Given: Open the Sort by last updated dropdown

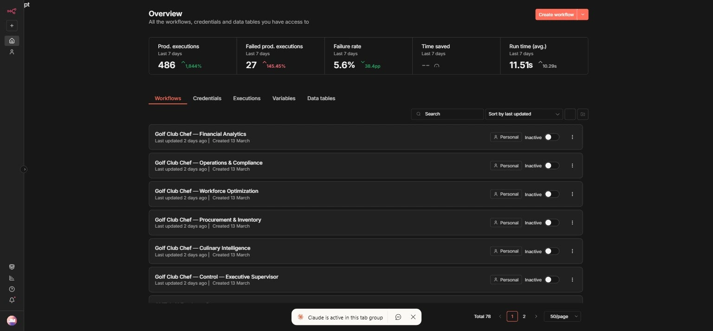Looking at the screenshot, I should coord(524,114).
